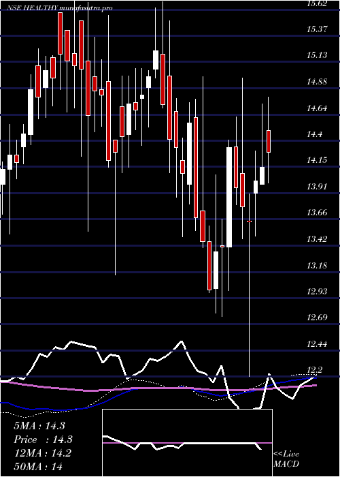The width and height of the screenshot is (340, 477).
Task: Click the 14.4 price axis label
Action: [315, 134]
